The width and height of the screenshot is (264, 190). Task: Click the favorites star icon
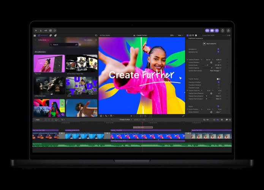pyautogui.click(x=96, y=40)
